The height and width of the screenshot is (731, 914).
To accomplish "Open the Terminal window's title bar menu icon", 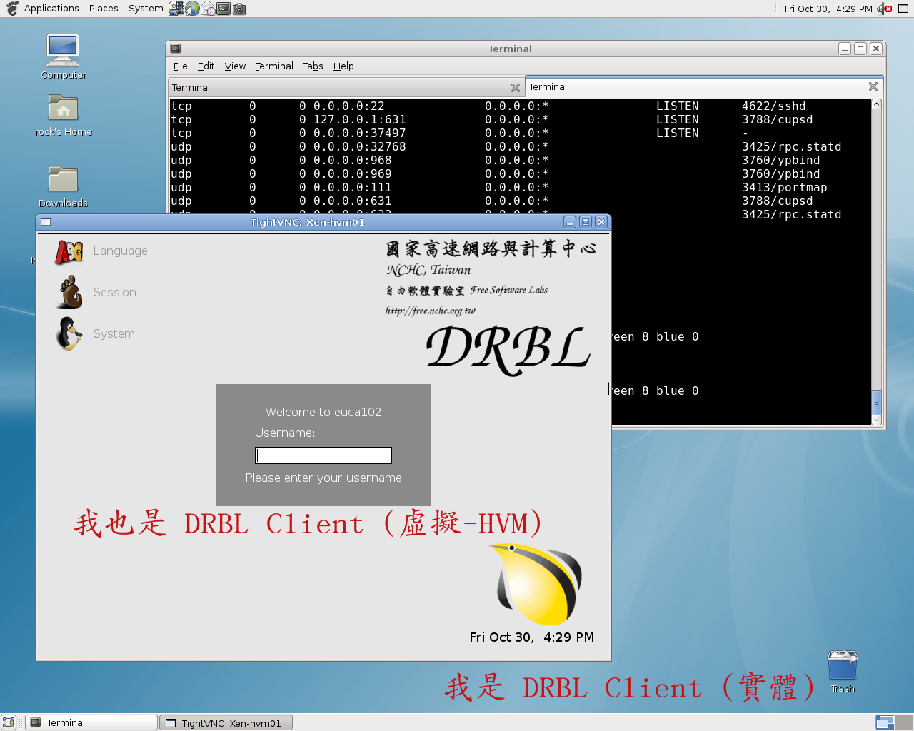I will (176, 49).
